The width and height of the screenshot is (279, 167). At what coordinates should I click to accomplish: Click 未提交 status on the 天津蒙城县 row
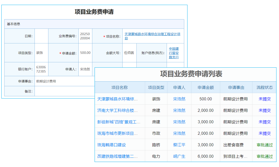pos(264,99)
